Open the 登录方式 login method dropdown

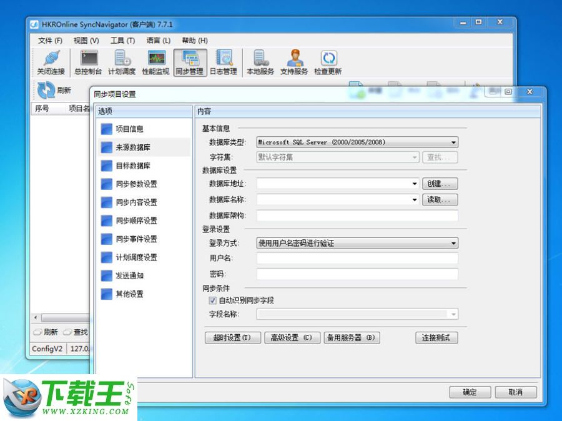pos(357,243)
